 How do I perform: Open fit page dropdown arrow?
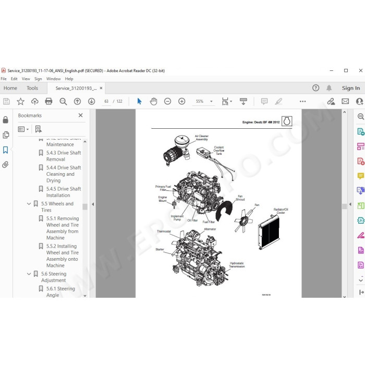pyautogui.click(x=231, y=101)
